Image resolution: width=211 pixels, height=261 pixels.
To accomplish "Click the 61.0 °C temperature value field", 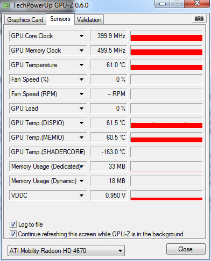I will click(x=109, y=65).
